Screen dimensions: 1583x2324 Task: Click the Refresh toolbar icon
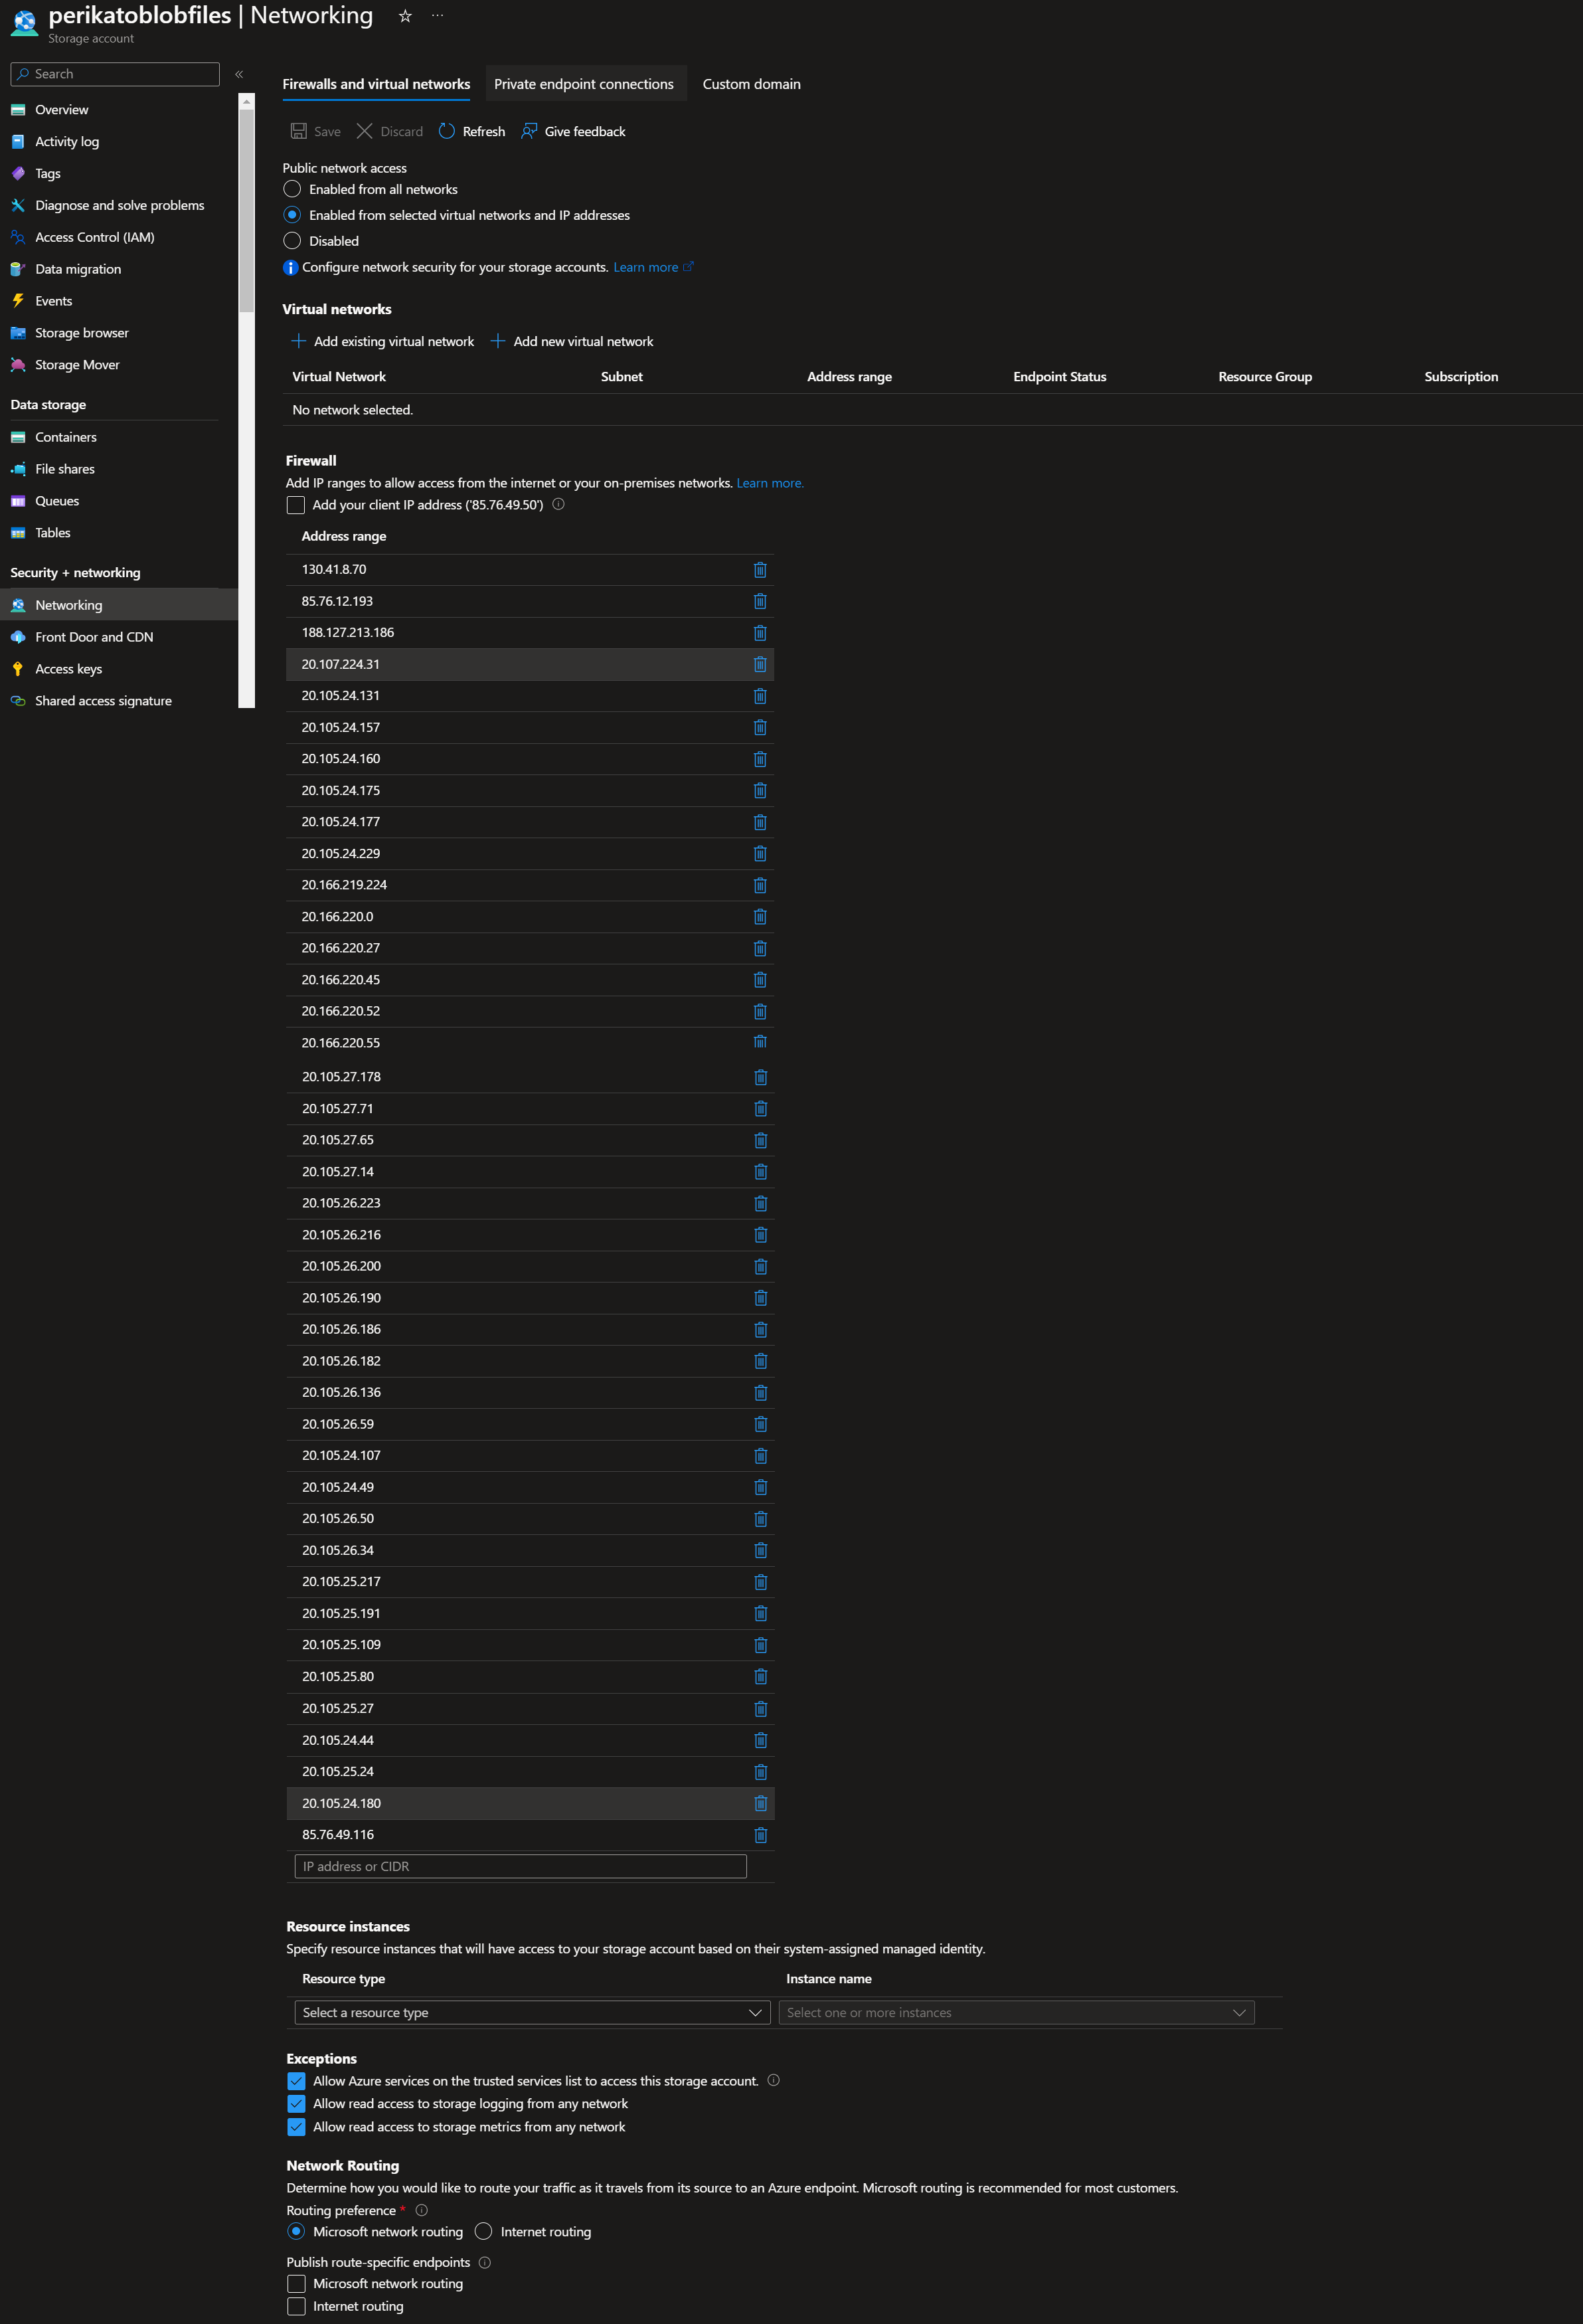[x=447, y=131]
